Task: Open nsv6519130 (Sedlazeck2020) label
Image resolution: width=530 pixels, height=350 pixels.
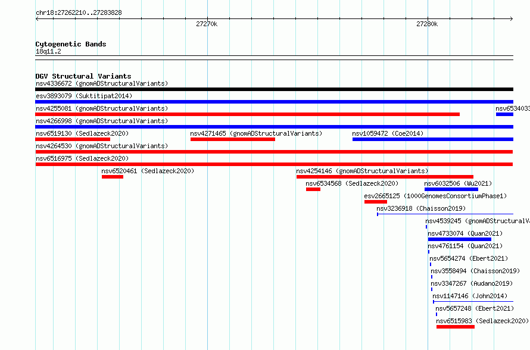Action: (82, 133)
